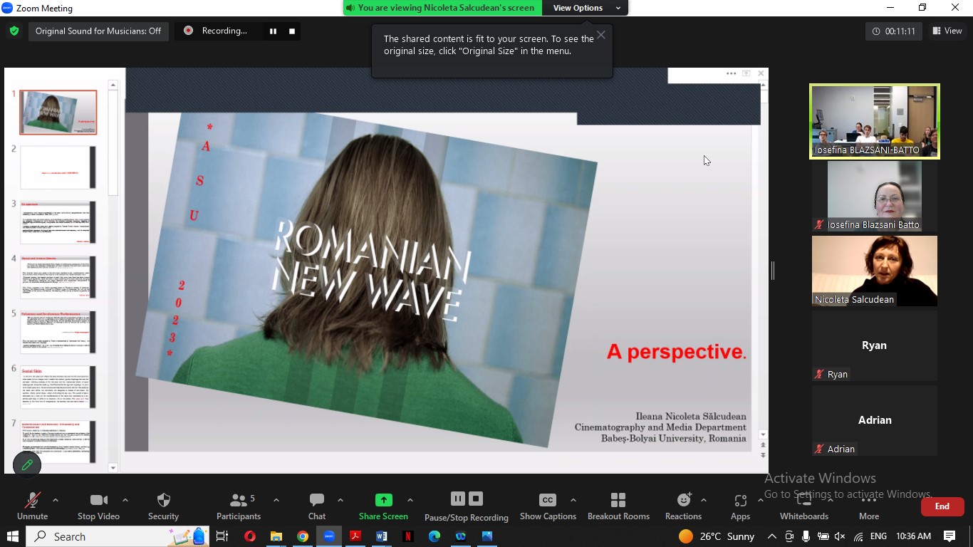Expand arrow next to Reactions
The image size is (973, 547).
704,500
